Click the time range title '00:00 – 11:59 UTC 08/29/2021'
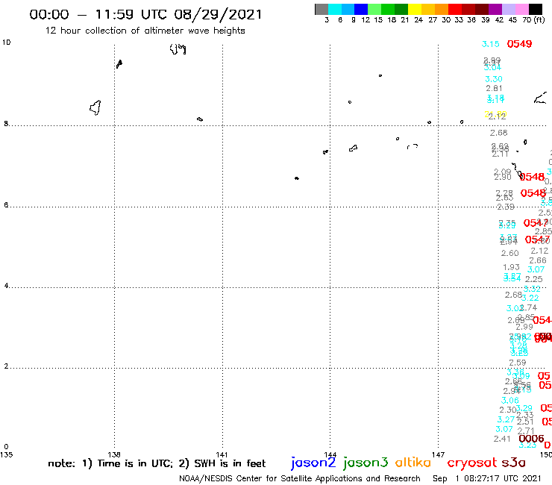552x485 pixels. tap(145, 14)
